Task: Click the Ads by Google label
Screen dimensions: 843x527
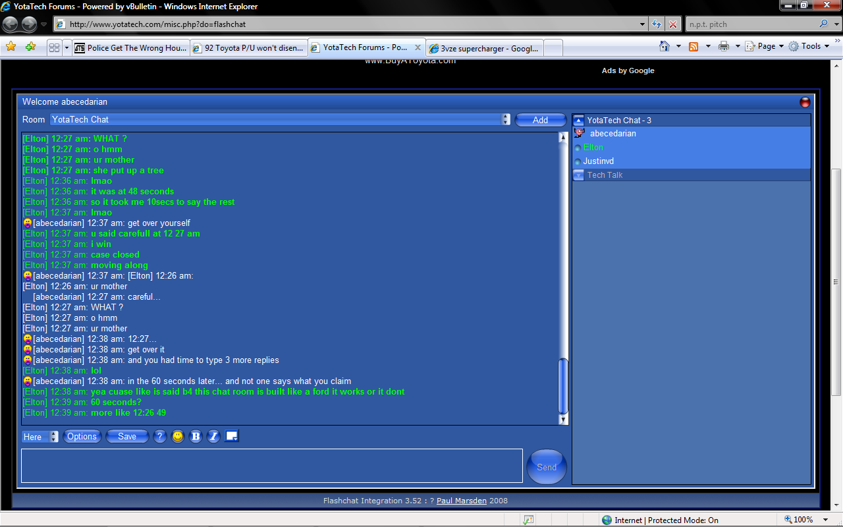Action: point(628,70)
